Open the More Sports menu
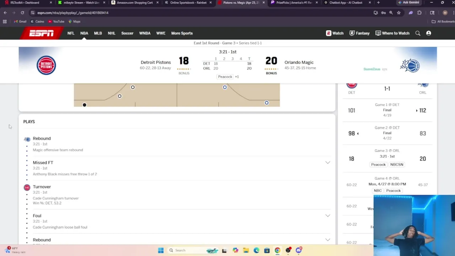This screenshot has width=455, height=256. point(182,33)
